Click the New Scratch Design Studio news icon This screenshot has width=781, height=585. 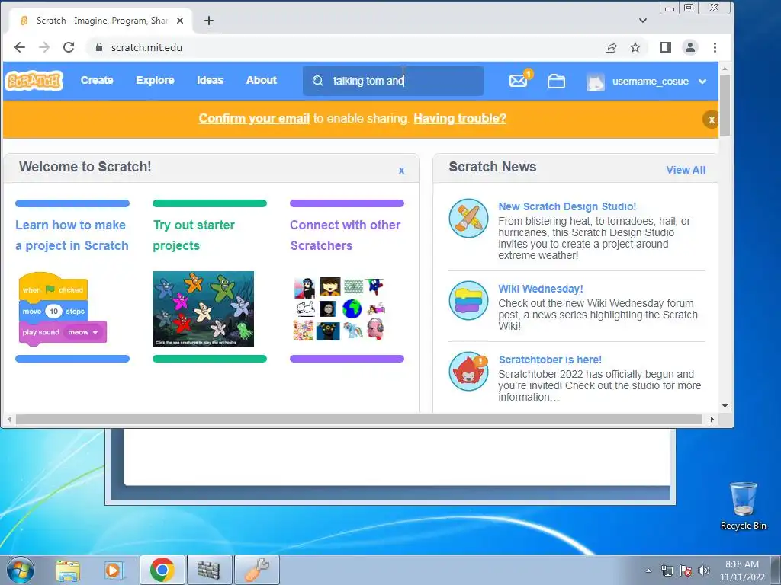(x=468, y=218)
